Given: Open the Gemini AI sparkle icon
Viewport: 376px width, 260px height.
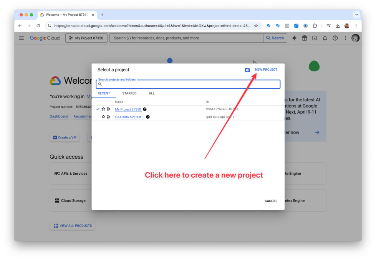Looking at the screenshot, I should 294,38.
